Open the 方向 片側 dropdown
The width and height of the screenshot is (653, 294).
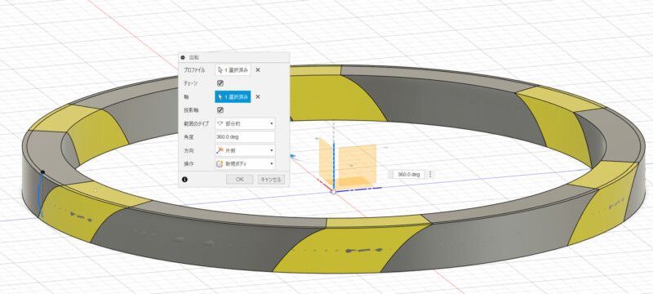click(x=245, y=150)
